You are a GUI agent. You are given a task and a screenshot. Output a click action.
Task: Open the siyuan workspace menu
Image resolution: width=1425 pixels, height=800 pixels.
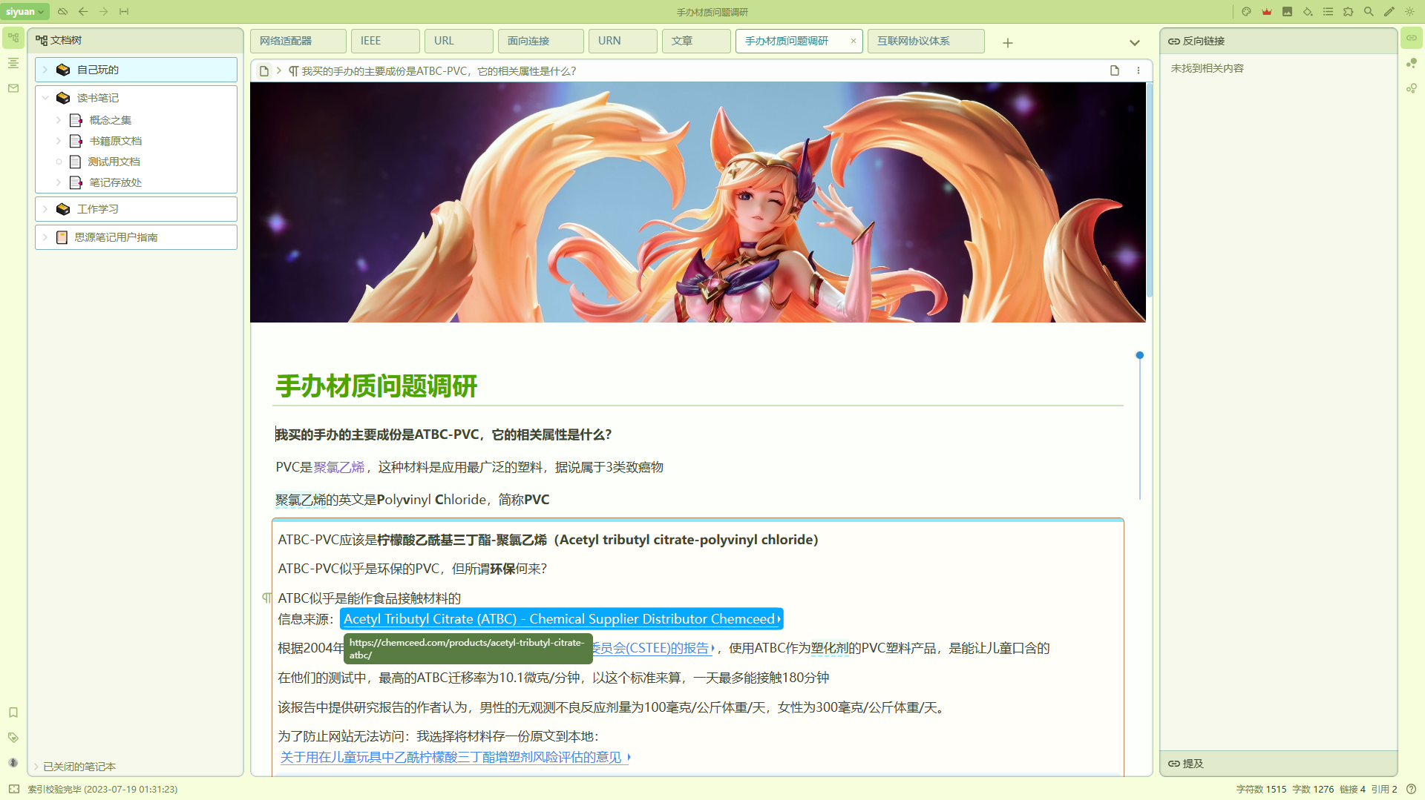(25, 12)
